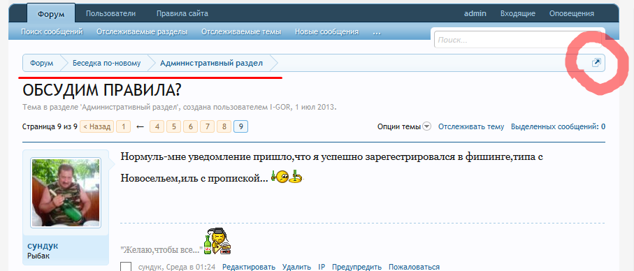Jump to page 4
The height and width of the screenshot is (271, 634).
coord(157,127)
